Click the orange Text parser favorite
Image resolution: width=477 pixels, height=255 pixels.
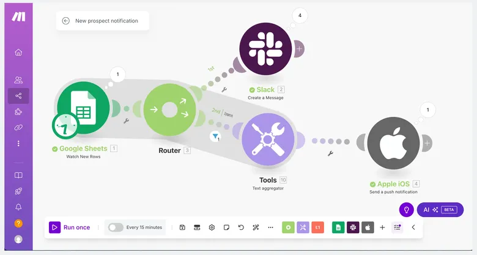[317, 227]
